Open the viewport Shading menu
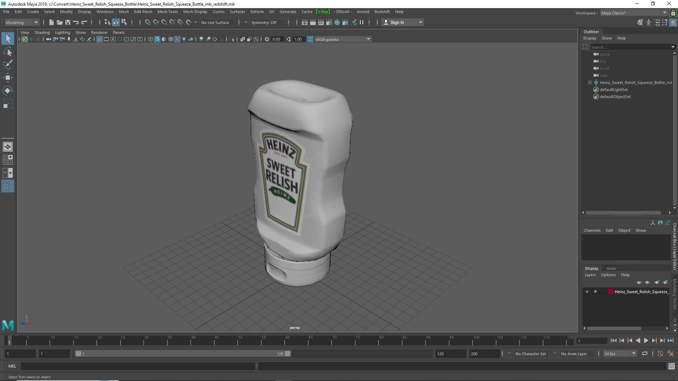This screenshot has width=678, height=381. coord(42,32)
